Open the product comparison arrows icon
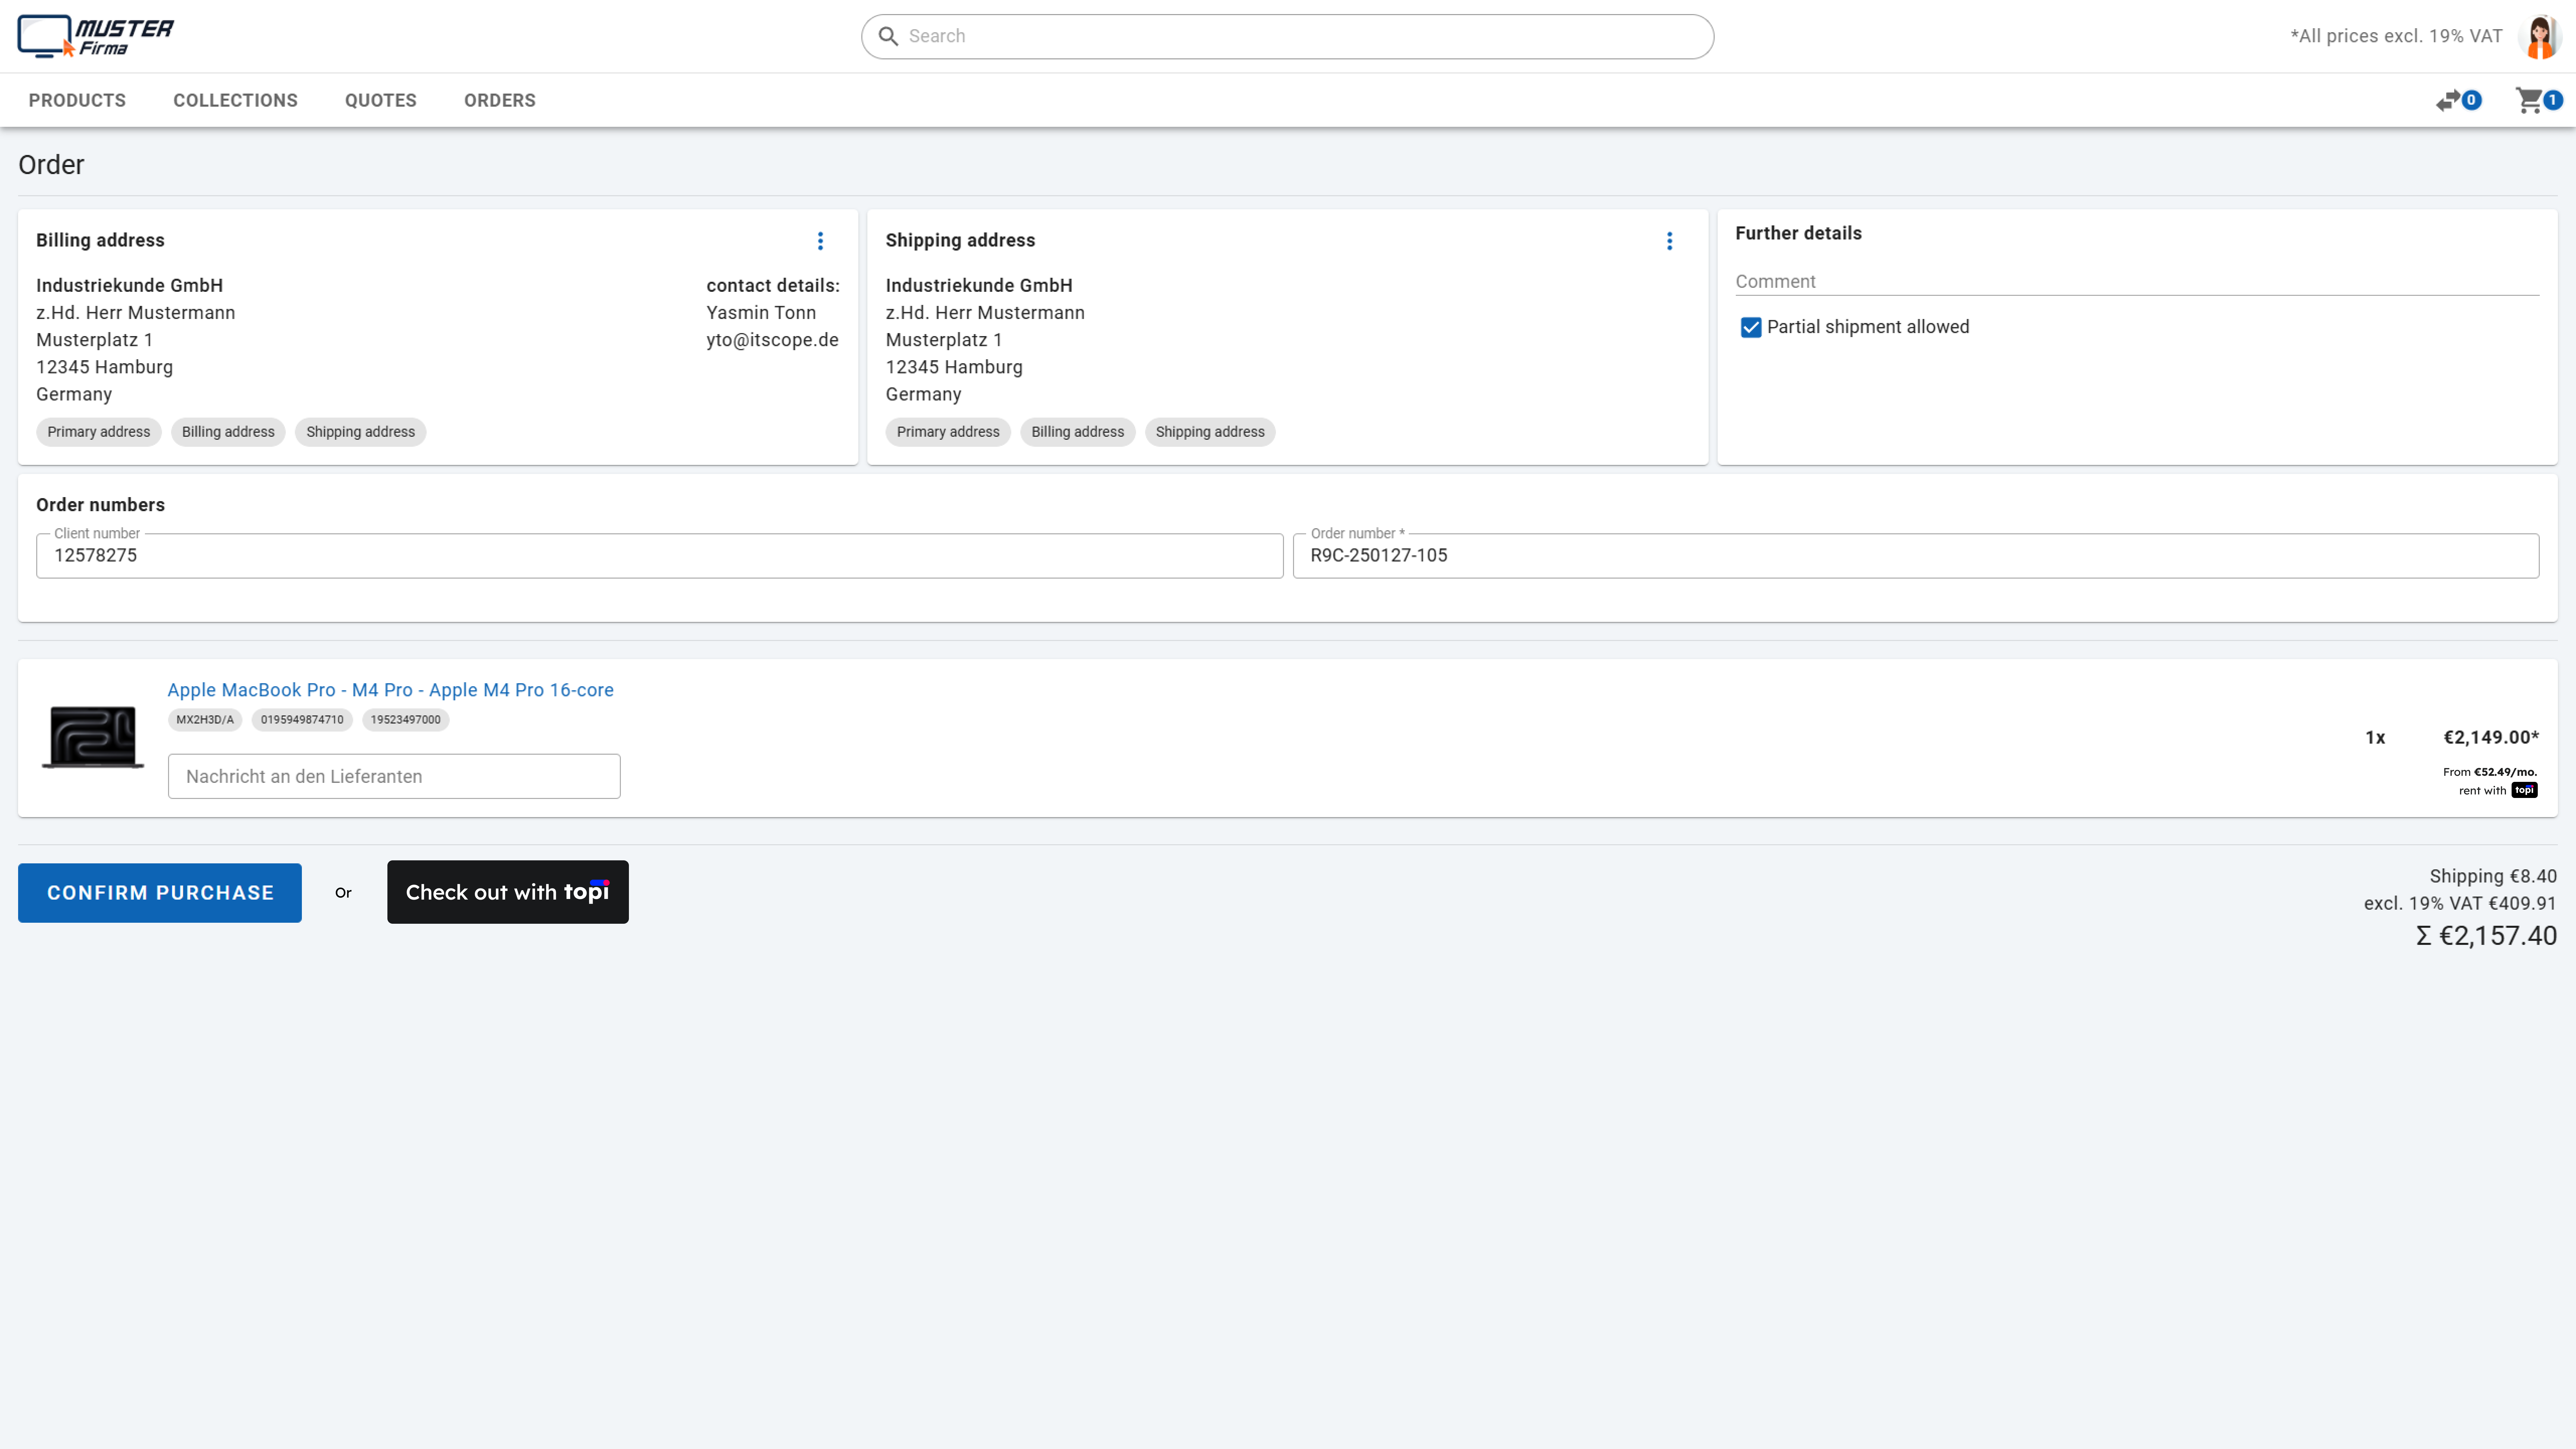2576x1449 pixels. click(2448, 100)
